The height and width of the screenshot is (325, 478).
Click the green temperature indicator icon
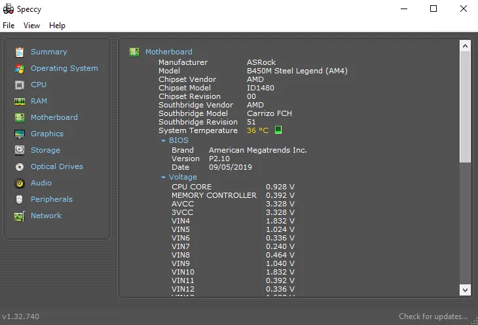278,130
